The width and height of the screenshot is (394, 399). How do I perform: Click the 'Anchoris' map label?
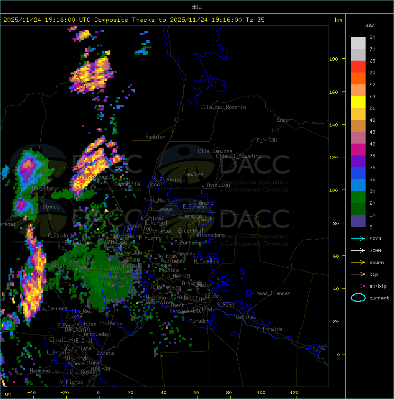[111, 323]
